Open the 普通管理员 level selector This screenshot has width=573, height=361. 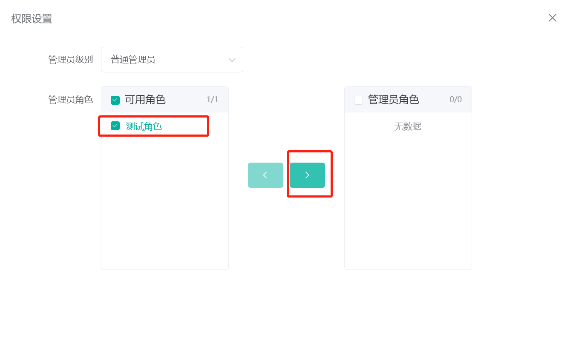(172, 60)
